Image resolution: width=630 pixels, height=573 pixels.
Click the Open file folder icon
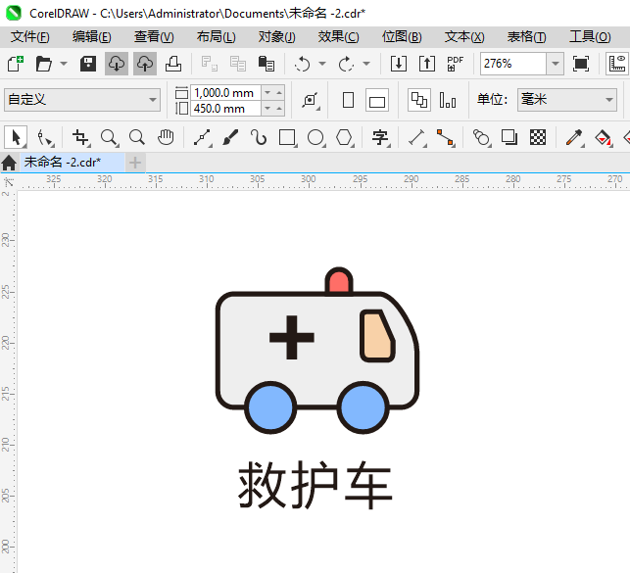click(x=43, y=64)
